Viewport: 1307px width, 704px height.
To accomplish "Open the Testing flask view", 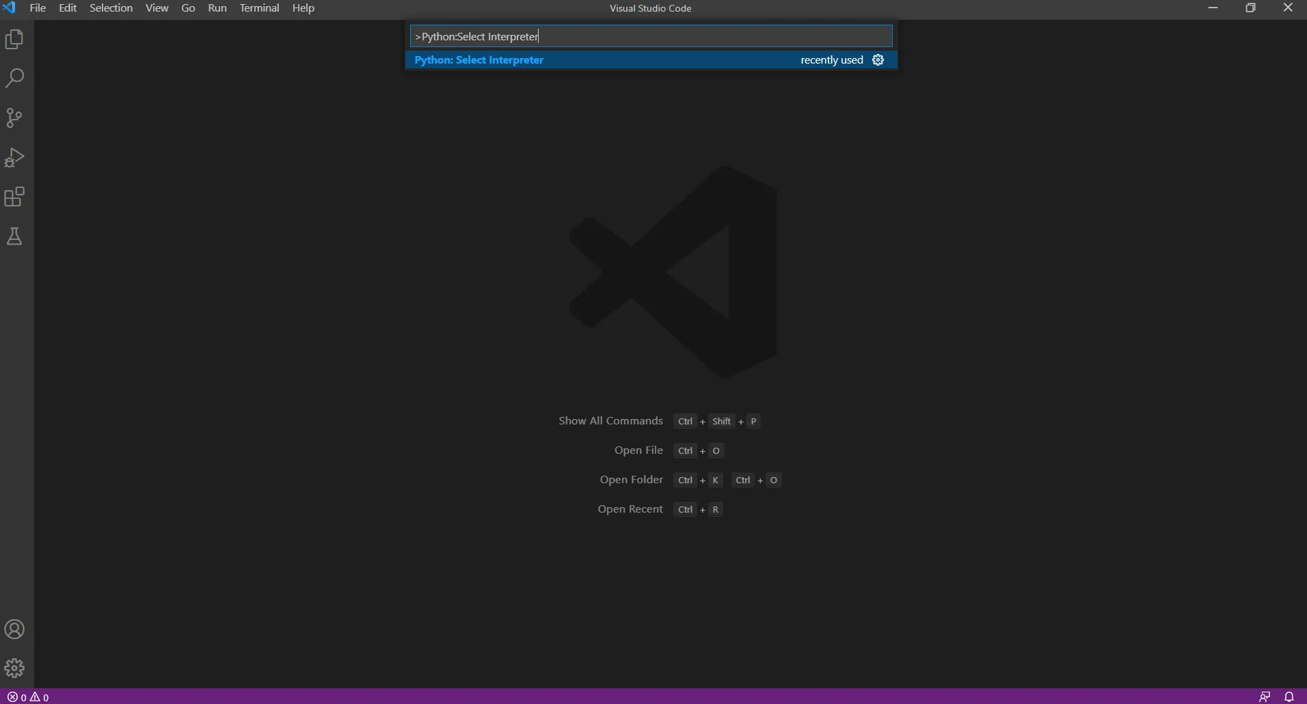I will coord(14,236).
